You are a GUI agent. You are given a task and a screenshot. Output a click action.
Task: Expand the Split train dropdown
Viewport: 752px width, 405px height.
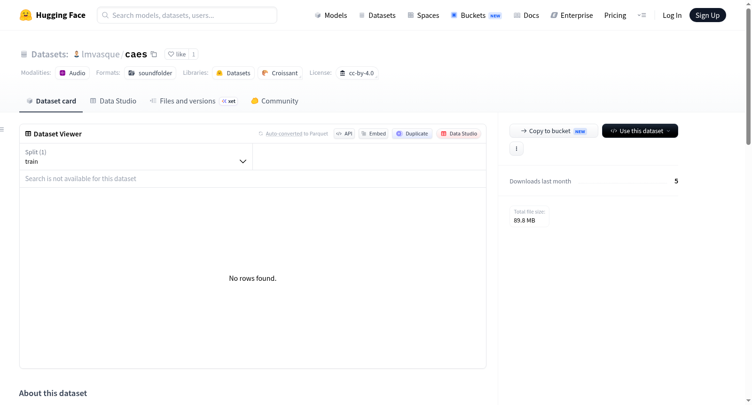(136, 157)
